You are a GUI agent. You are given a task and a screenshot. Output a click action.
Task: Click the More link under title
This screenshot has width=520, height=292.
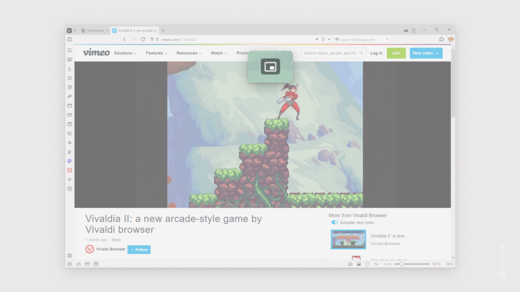coord(116,240)
